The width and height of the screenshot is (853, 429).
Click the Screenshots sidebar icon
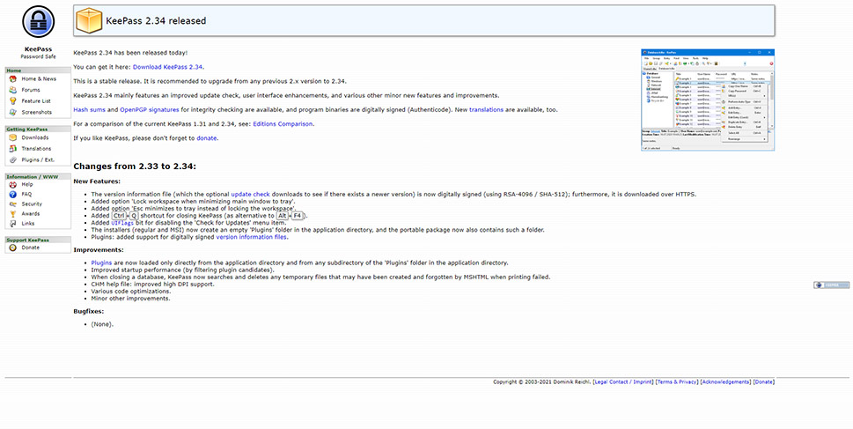[13, 112]
